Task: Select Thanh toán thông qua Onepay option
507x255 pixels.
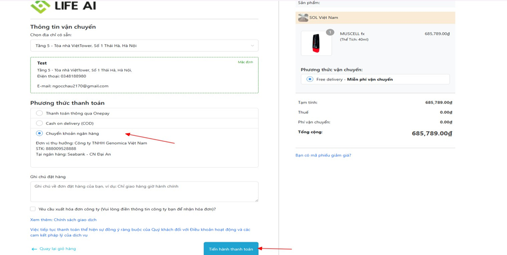Action: click(40, 113)
